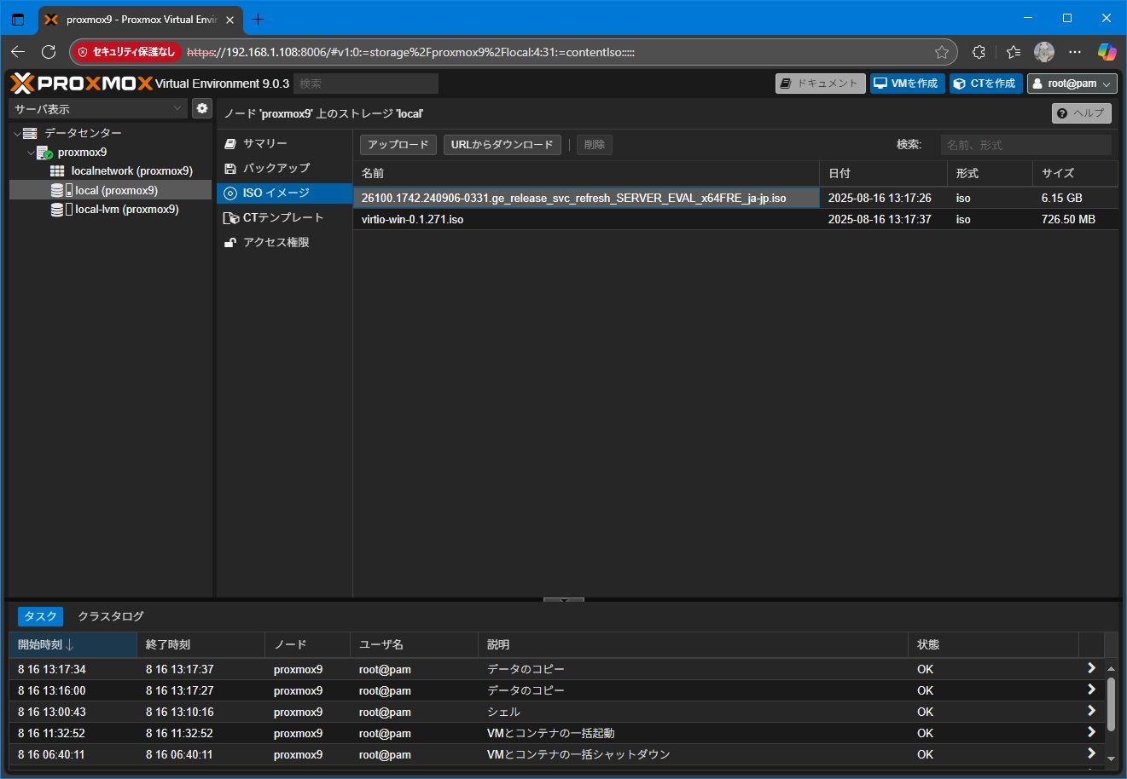
Task: Select local-lvm (proxmox9) storage
Action: pos(126,209)
